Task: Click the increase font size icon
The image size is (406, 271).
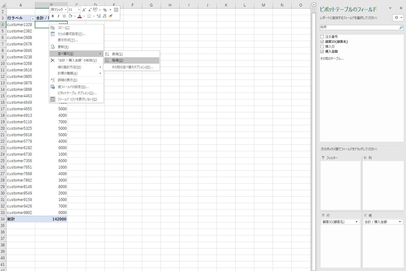Action: (x=84, y=10)
